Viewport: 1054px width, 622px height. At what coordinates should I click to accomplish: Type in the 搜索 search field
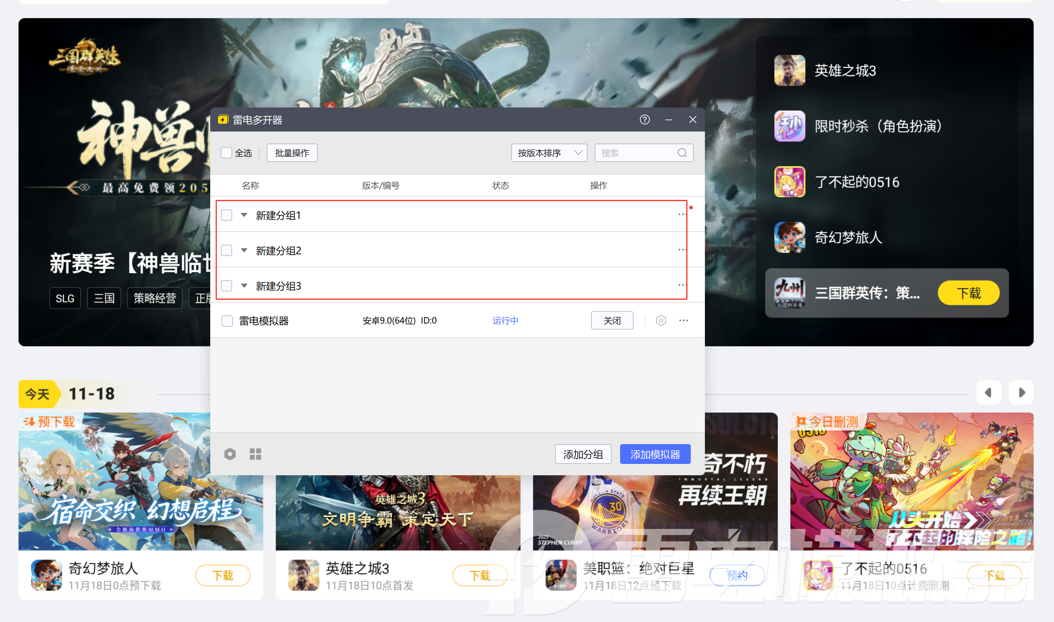[x=636, y=152]
